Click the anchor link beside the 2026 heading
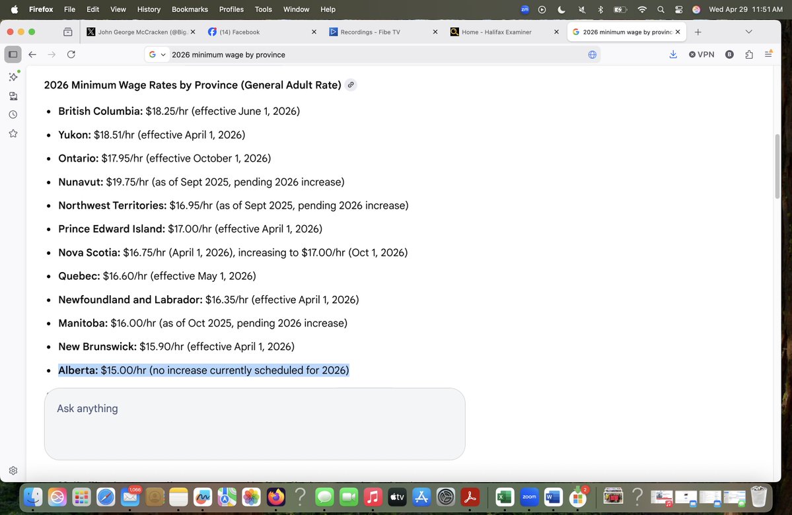The width and height of the screenshot is (792, 515). coord(351,85)
